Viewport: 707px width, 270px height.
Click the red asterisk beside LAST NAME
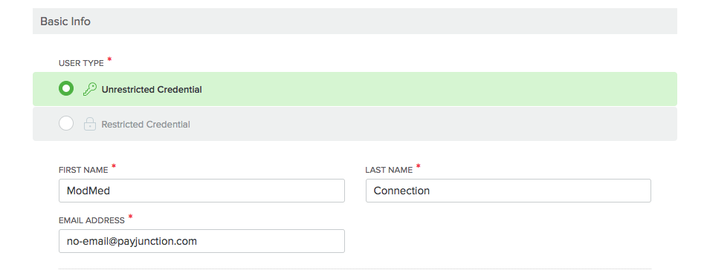pyautogui.click(x=418, y=166)
